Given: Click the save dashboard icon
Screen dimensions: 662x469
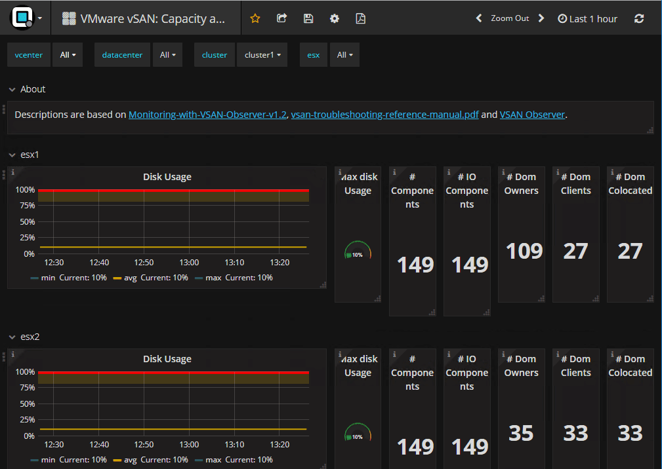Looking at the screenshot, I should [308, 18].
